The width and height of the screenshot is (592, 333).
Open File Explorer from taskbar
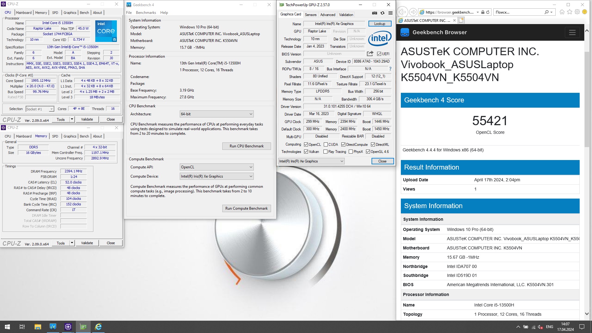38,327
